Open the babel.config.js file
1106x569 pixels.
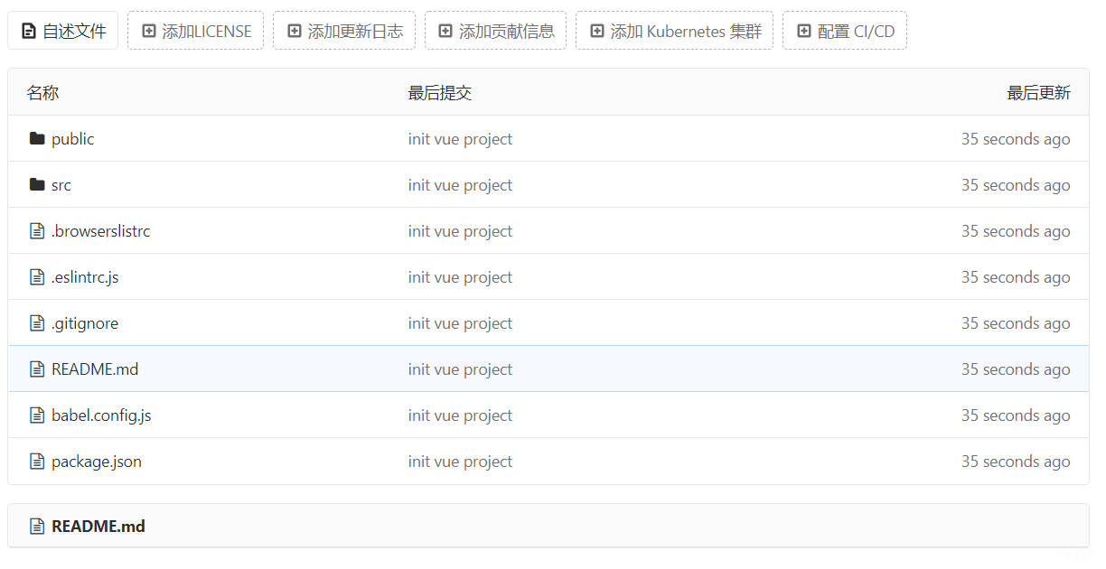tap(101, 415)
